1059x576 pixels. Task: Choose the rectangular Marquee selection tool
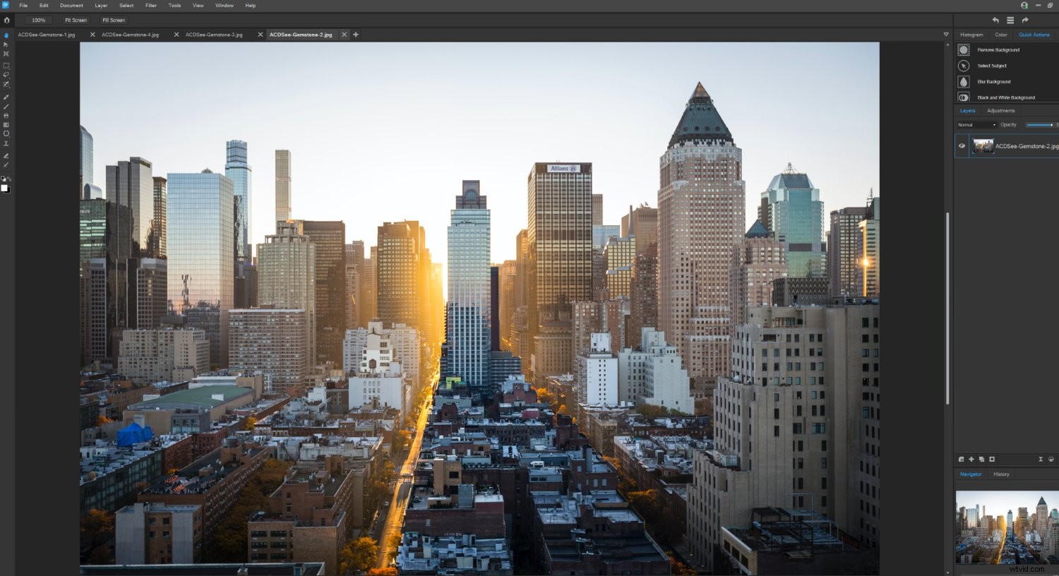point(6,65)
